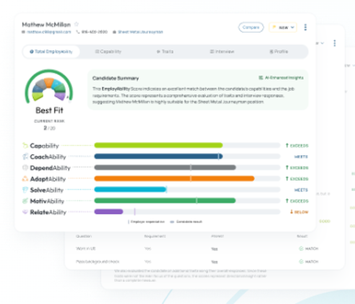Switch to the Profile tab

[279, 51]
